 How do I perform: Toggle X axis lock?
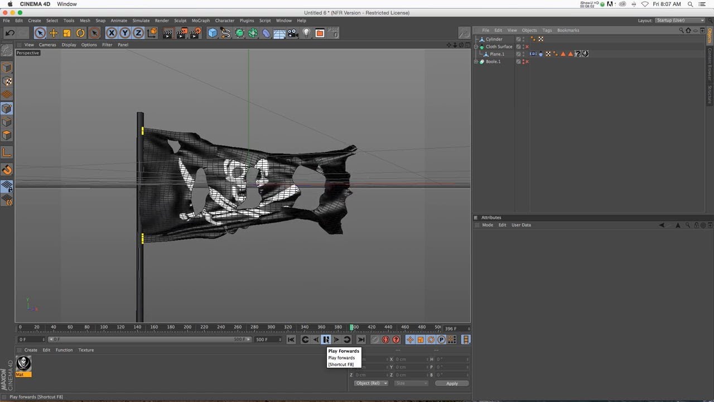(x=112, y=33)
